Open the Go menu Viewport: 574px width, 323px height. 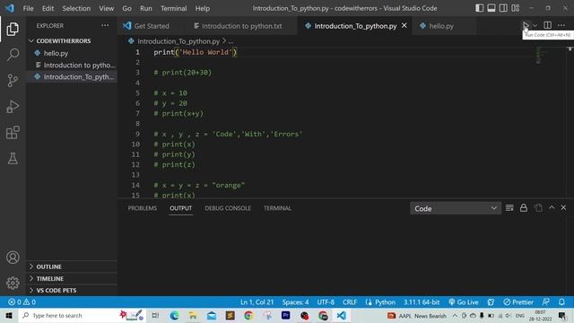tap(126, 8)
